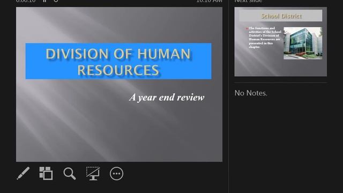Image resolution: width=343 pixels, height=193 pixels.
Task: Click the Zoom into slide magnifier icon
Action: click(70, 174)
